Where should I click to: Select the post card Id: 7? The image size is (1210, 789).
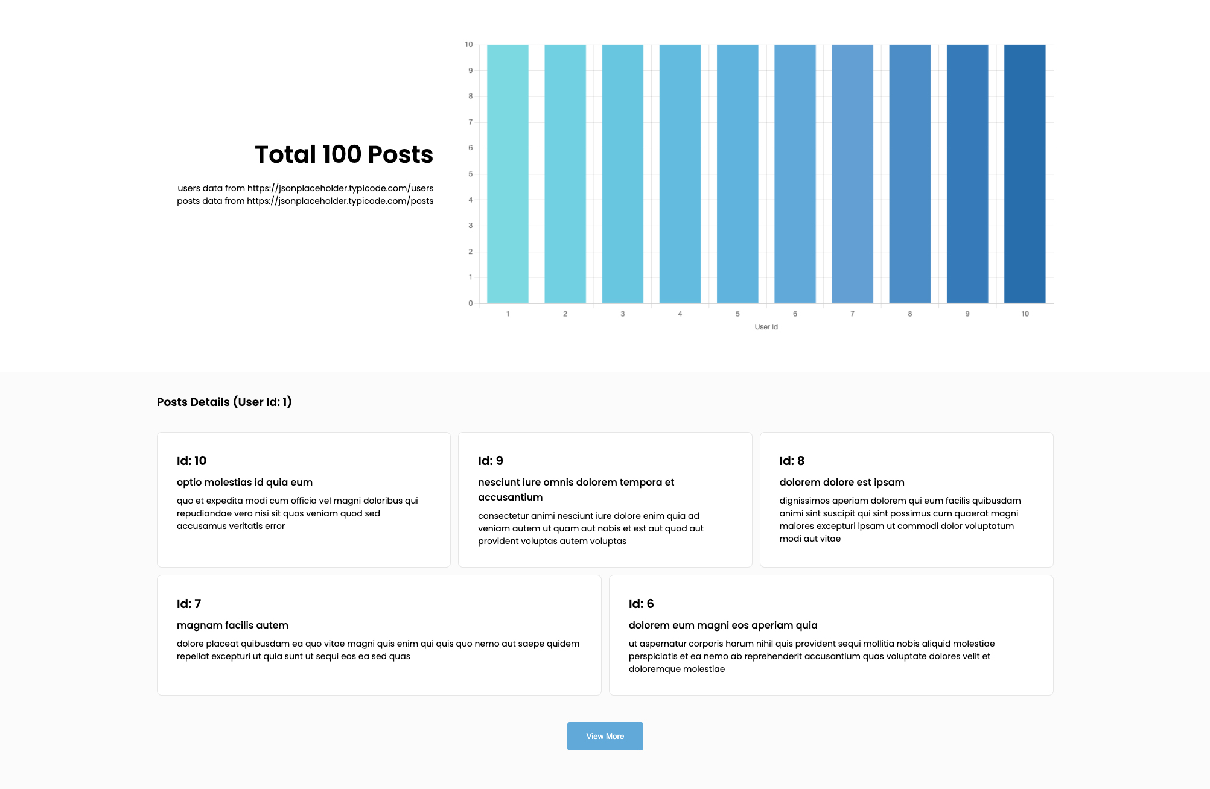tap(379, 635)
